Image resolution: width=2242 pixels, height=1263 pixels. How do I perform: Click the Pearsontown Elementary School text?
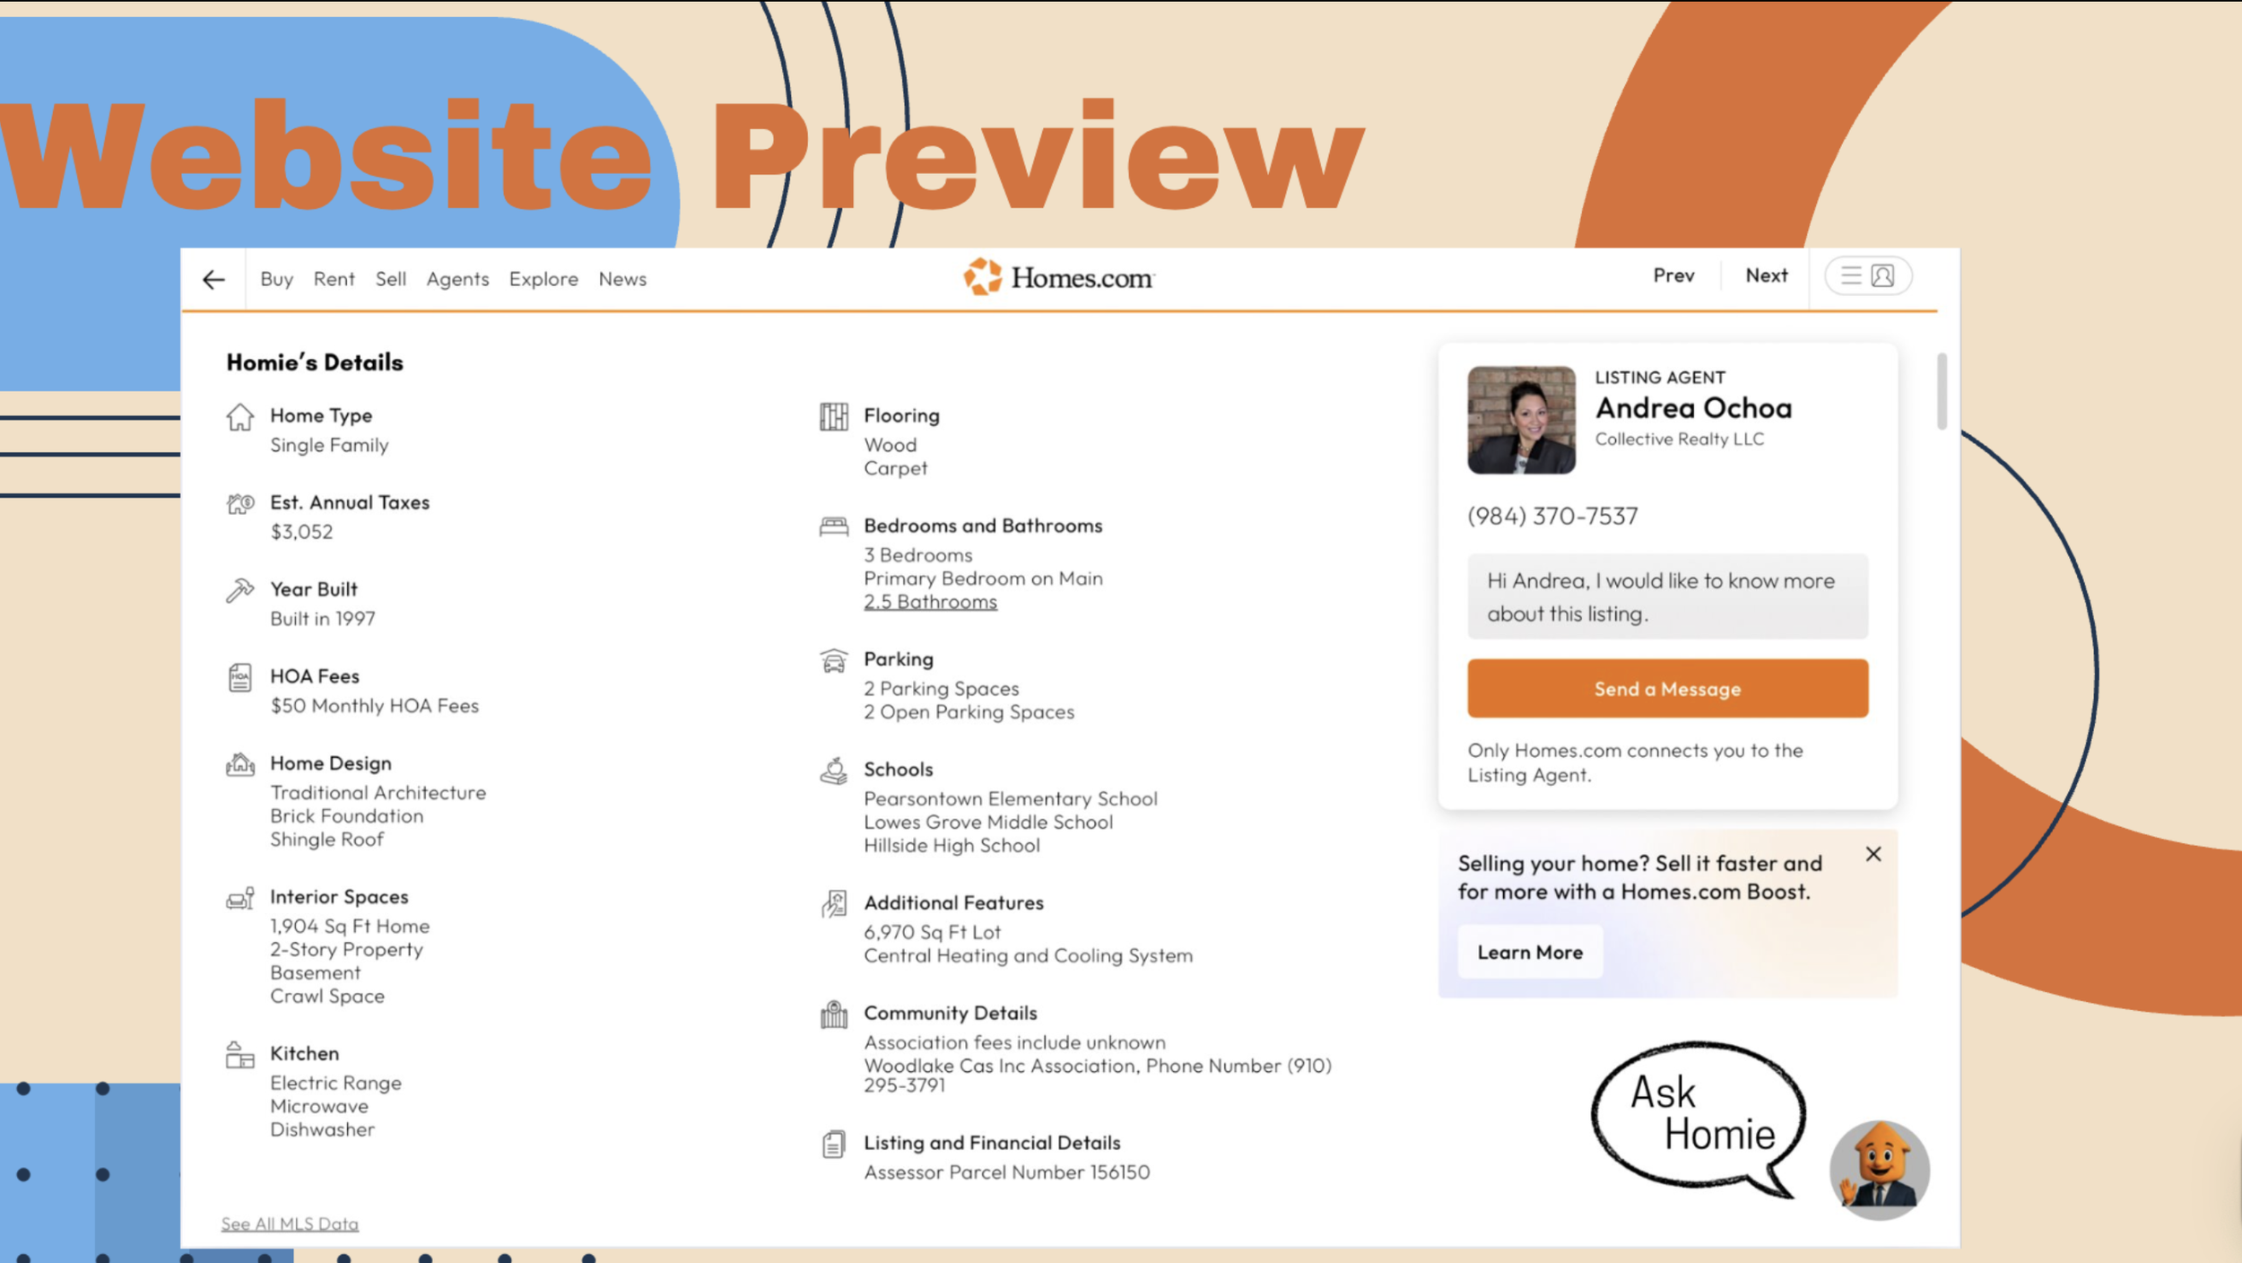point(1010,799)
